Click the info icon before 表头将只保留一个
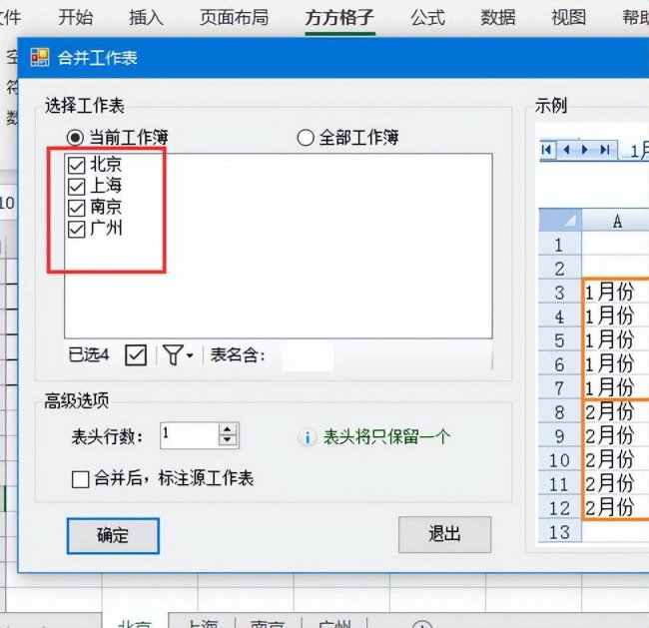 click(x=308, y=437)
